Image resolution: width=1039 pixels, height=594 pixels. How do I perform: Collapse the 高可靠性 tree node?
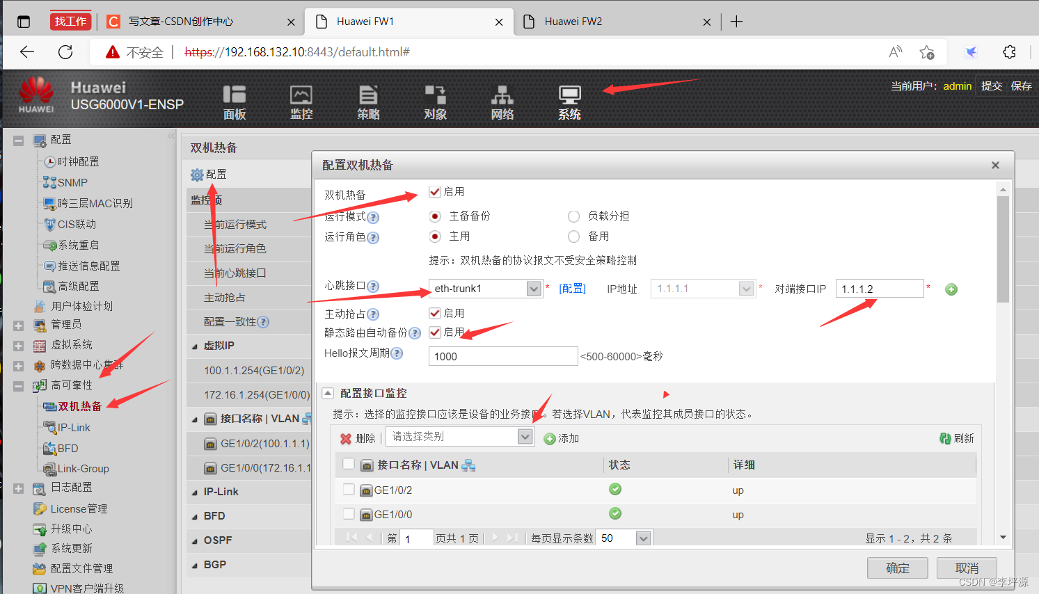pos(19,386)
